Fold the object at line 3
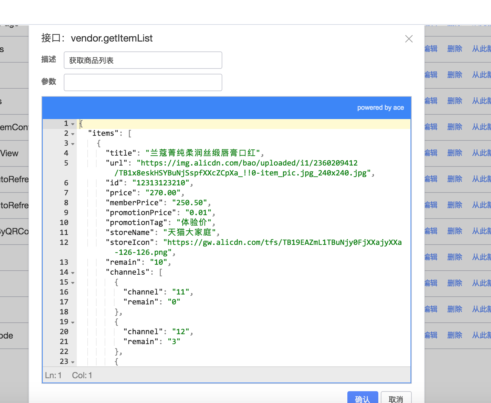This screenshot has width=491, height=403. [x=73, y=144]
